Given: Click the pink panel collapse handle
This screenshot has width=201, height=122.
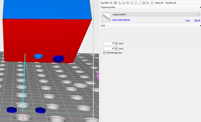Looking at the screenshot, I should click(98, 76).
